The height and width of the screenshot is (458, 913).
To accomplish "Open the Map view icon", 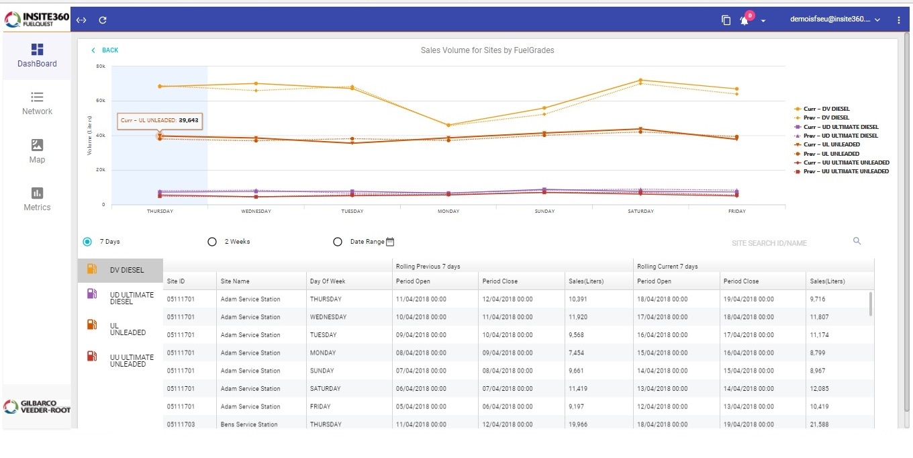I will pos(37,145).
